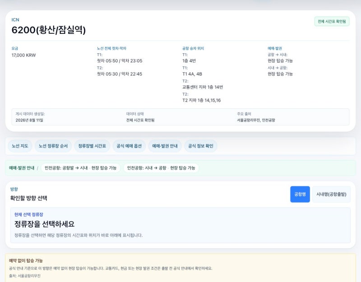Click boarding location T1 4A, 4B
361x282 pixels.
[x=192, y=74]
